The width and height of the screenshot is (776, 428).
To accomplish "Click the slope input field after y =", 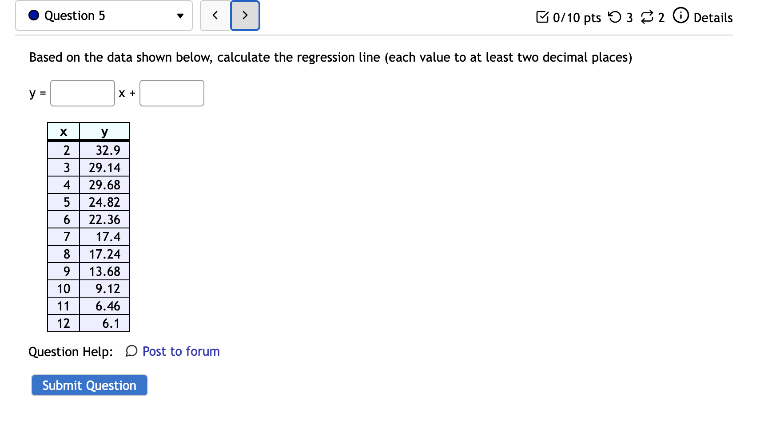I will tap(82, 93).
